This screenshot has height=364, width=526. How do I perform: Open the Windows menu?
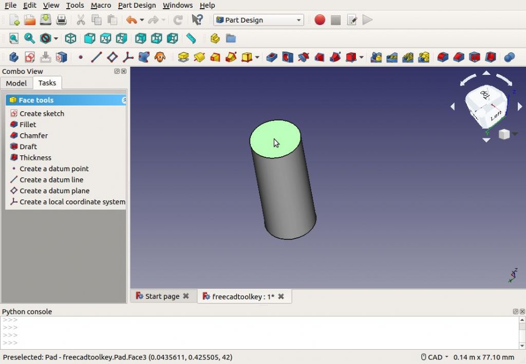point(177,5)
